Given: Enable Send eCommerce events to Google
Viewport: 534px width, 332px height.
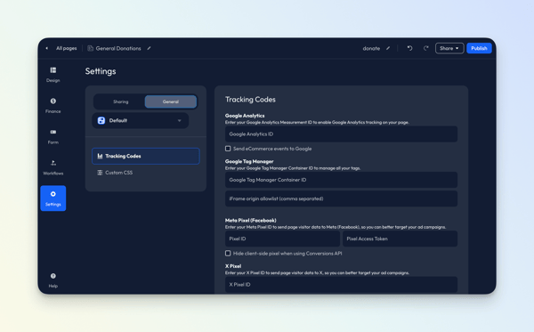Looking at the screenshot, I should tap(228, 149).
